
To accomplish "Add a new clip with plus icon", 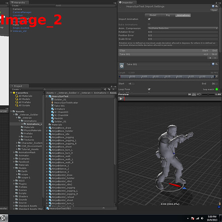I will tap(210, 58).
